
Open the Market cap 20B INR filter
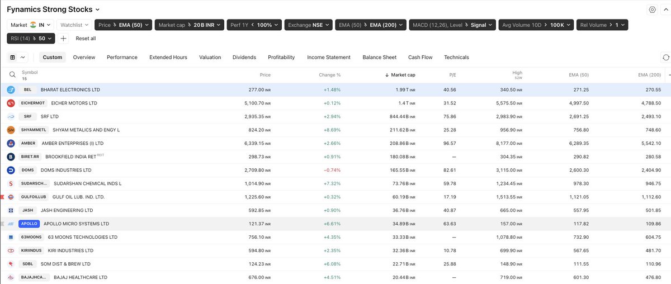[189, 25]
